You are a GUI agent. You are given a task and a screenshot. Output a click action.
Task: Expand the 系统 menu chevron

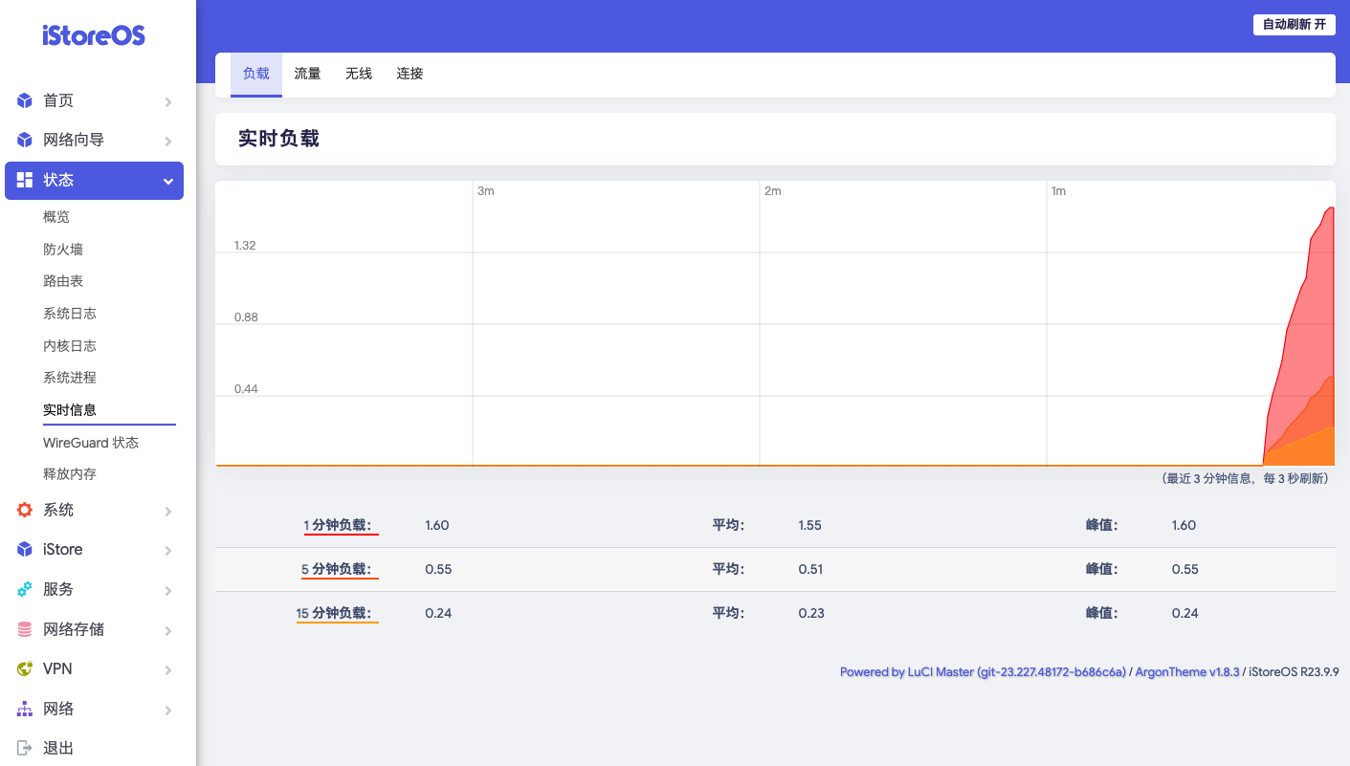tap(167, 510)
